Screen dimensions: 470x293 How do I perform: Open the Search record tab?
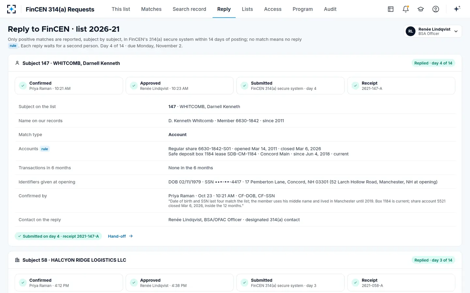(x=189, y=9)
